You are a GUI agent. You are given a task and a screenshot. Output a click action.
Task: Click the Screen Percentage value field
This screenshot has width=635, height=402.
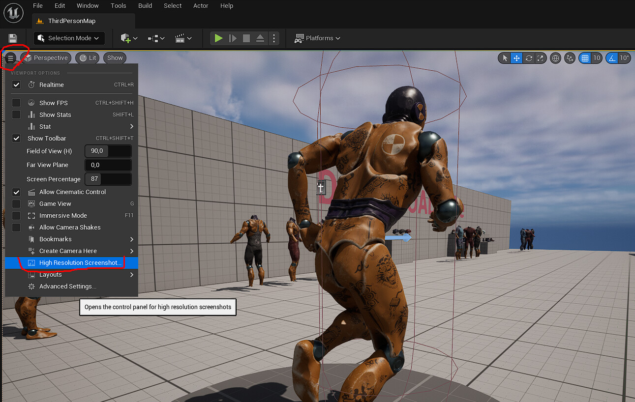coord(108,179)
